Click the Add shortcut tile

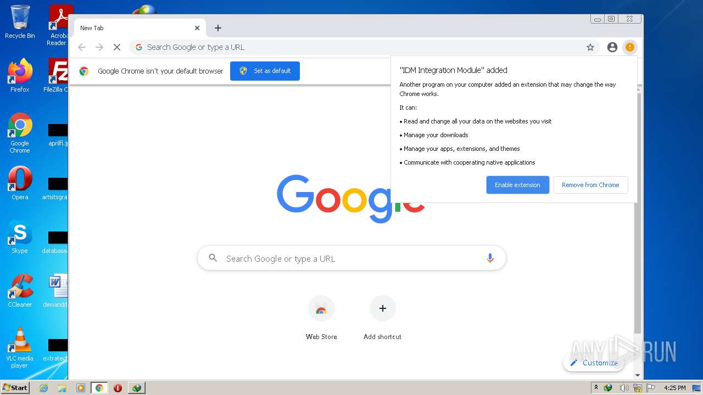pyautogui.click(x=382, y=318)
